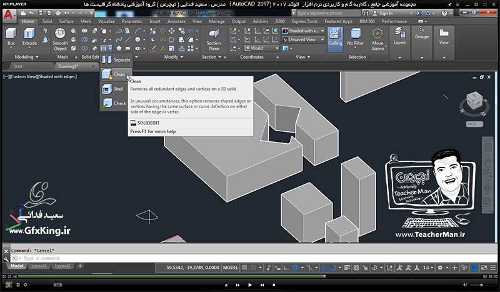The image size is (500, 292).
Task: Switch to the Annotate ribbon tab
Action: pyautogui.click(x=176, y=21)
